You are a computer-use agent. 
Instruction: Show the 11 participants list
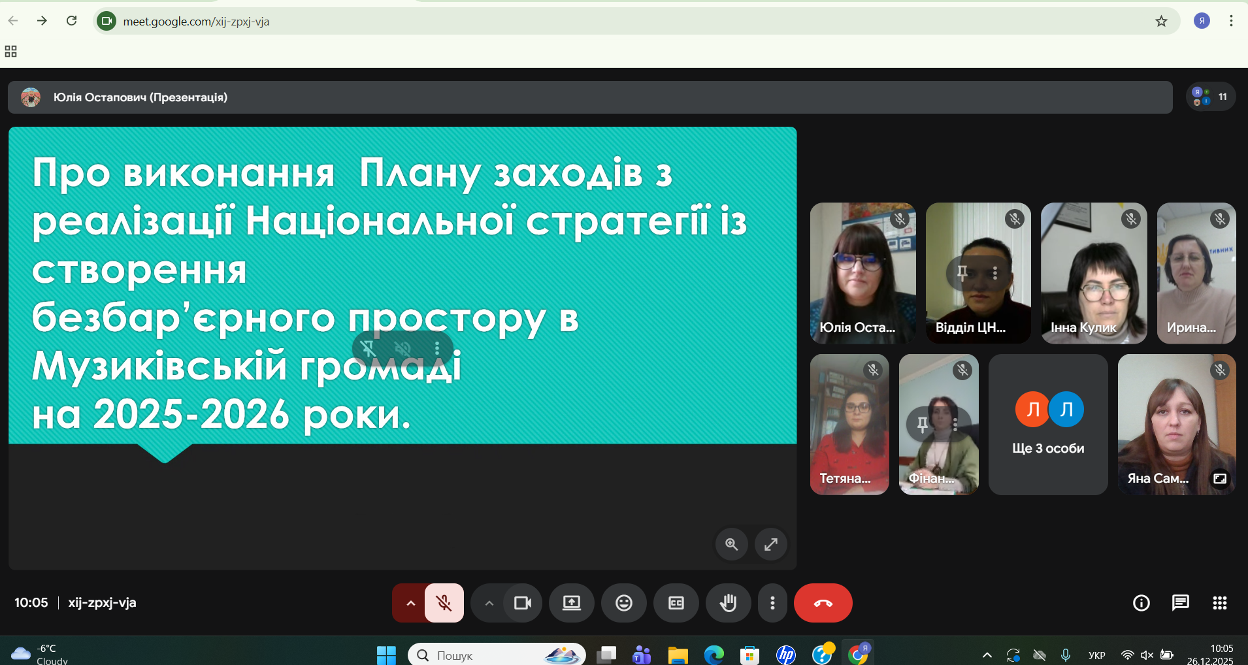(1210, 97)
